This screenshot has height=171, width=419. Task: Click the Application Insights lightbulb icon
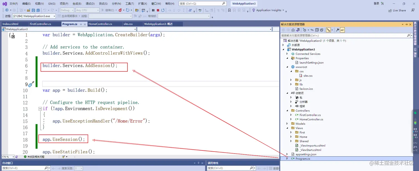point(254,10)
